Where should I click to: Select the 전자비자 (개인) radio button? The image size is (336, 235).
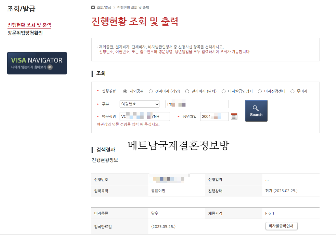pos(151,91)
